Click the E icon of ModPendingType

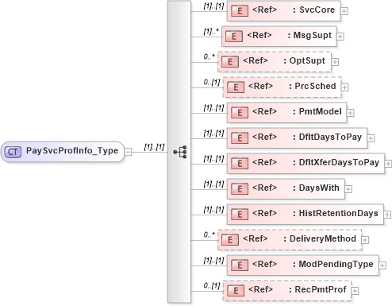click(240, 265)
